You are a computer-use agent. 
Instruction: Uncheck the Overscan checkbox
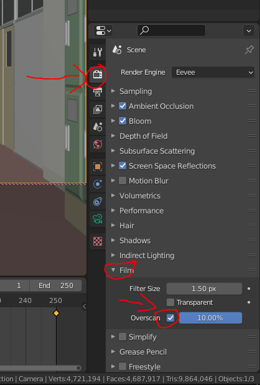click(x=170, y=318)
